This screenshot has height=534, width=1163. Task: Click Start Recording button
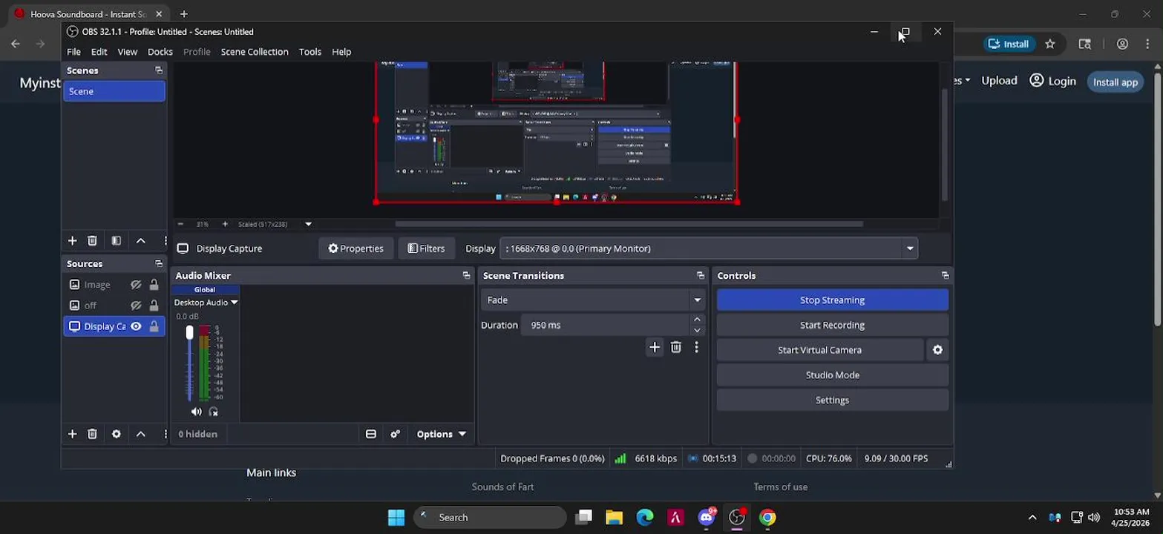tap(832, 325)
